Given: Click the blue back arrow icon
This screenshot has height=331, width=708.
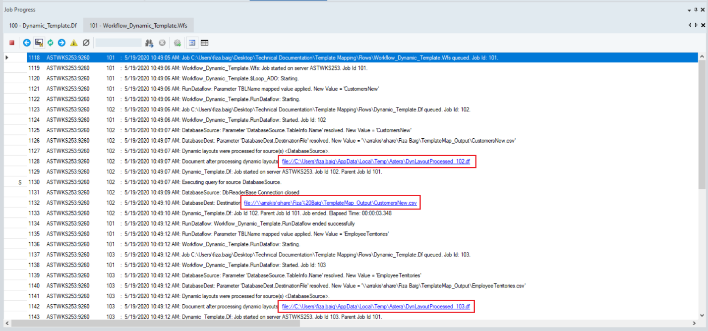Looking at the screenshot, I should pos(27,43).
